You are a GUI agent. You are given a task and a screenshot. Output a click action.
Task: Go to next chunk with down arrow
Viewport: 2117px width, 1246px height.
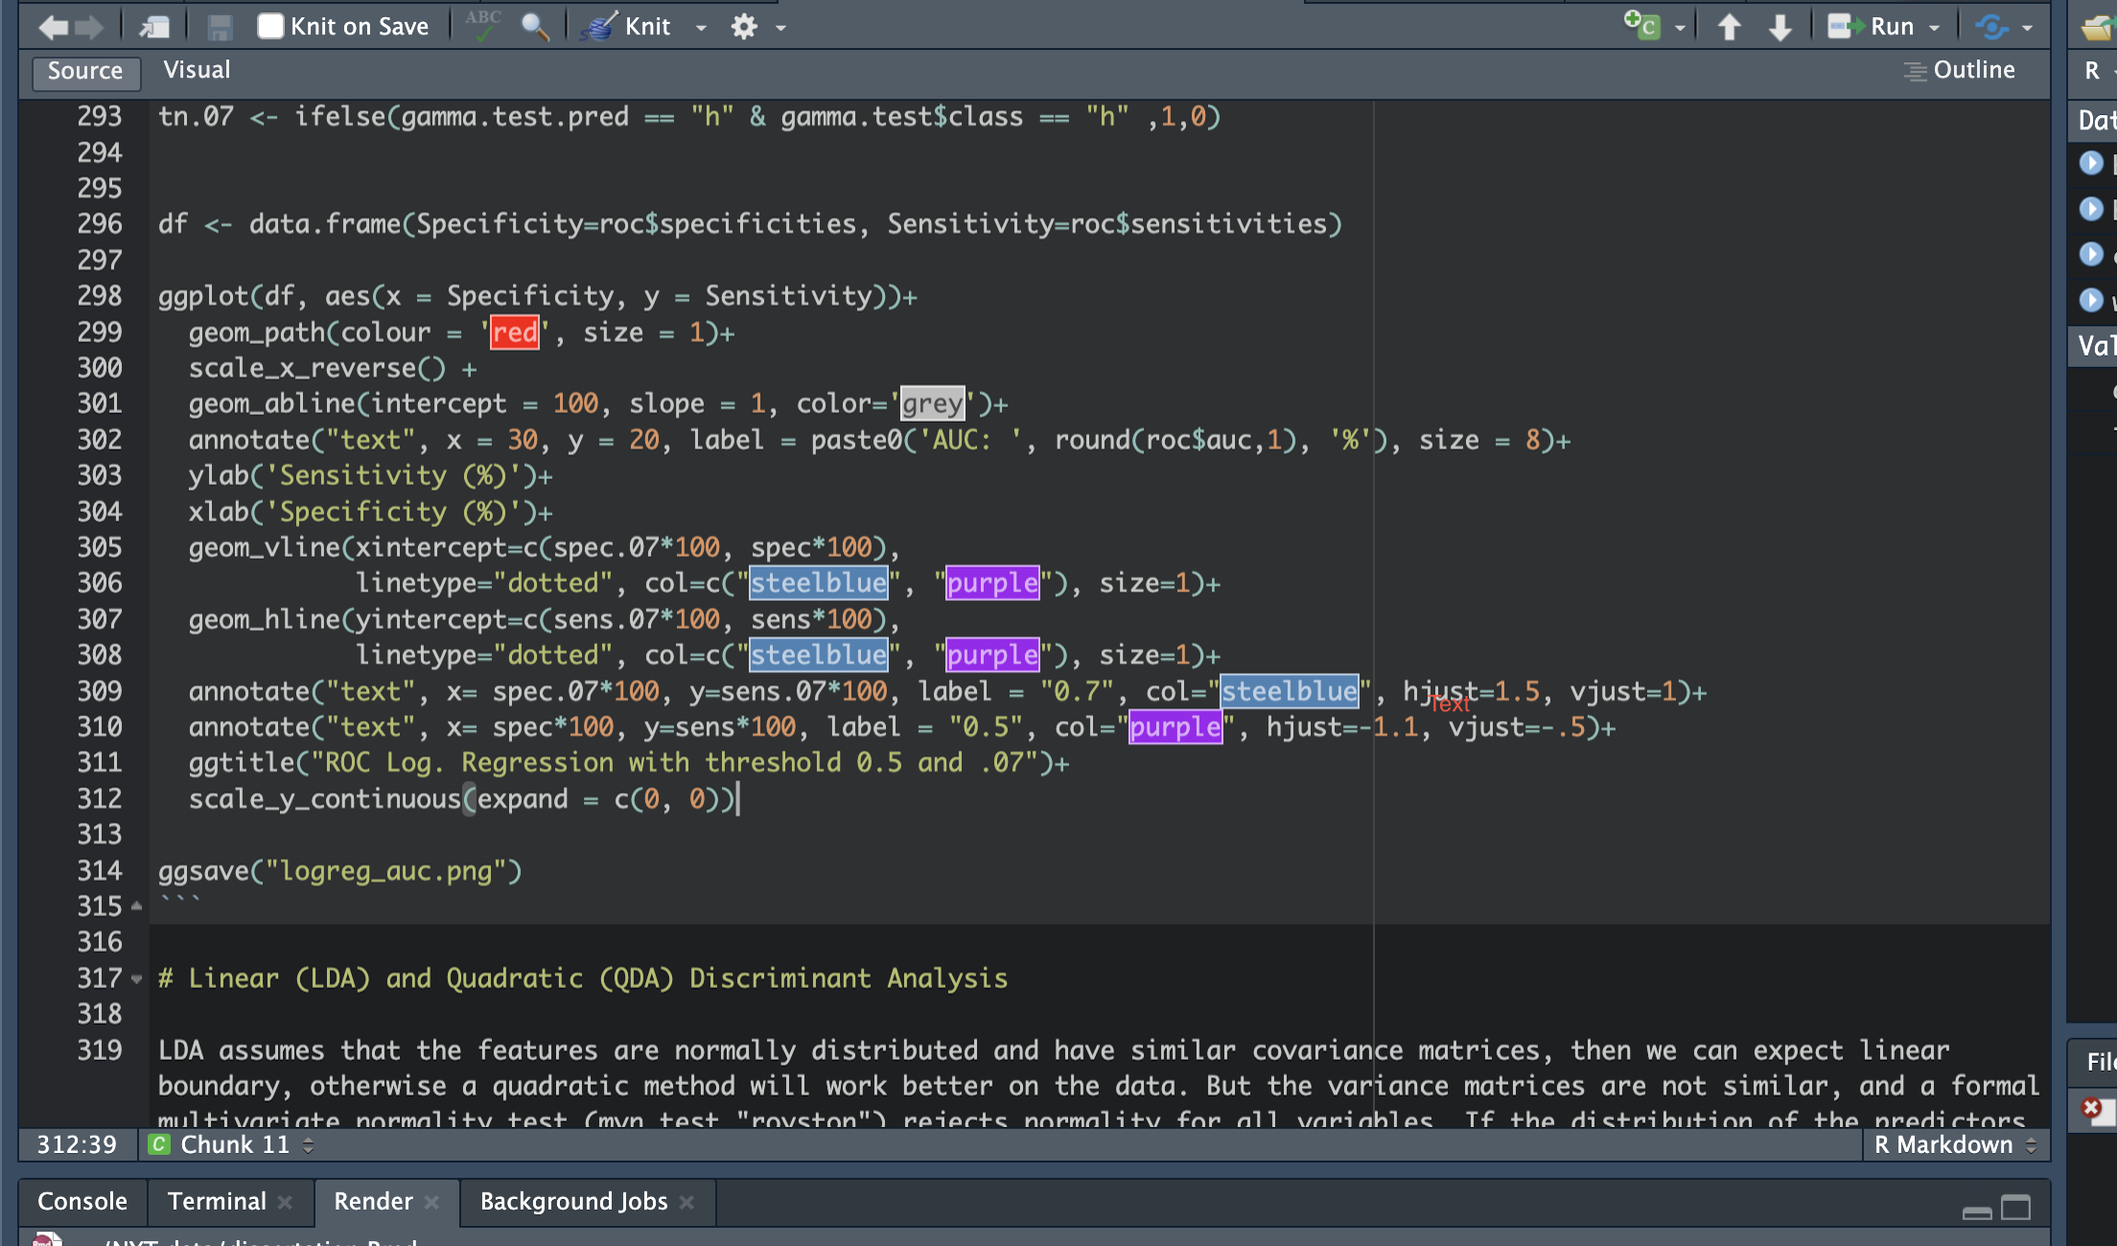[1780, 27]
